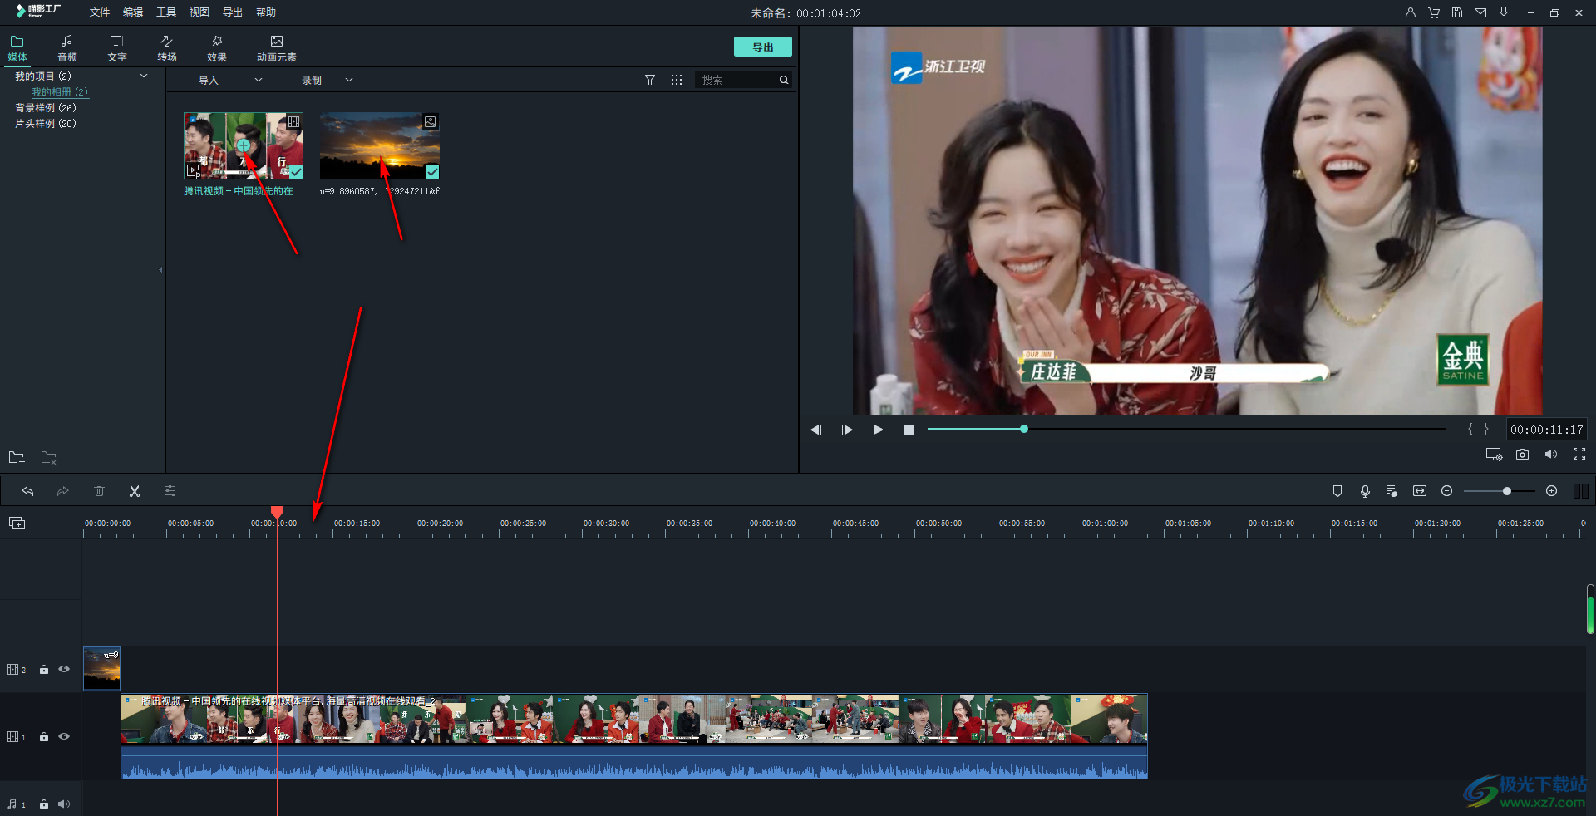
Task: Take a snapshot with camera icon
Action: [x=1522, y=455]
